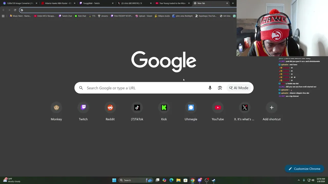This screenshot has width=328, height=184.
Task: Open a new browser tab with plus button
Action: pyautogui.click(x=233, y=3)
